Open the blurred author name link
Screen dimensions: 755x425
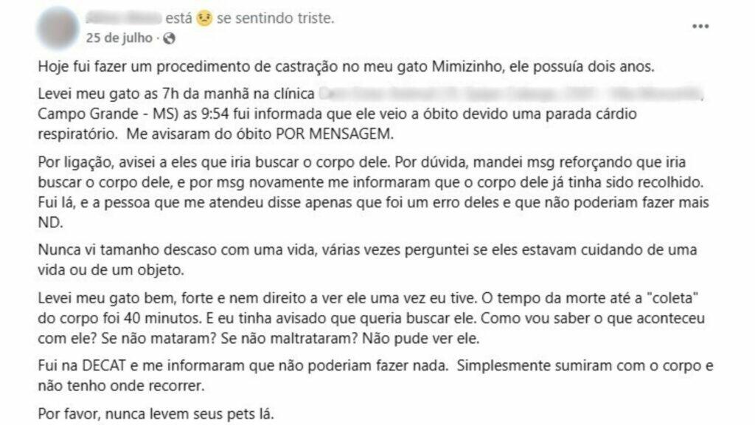tap(124, 18)
